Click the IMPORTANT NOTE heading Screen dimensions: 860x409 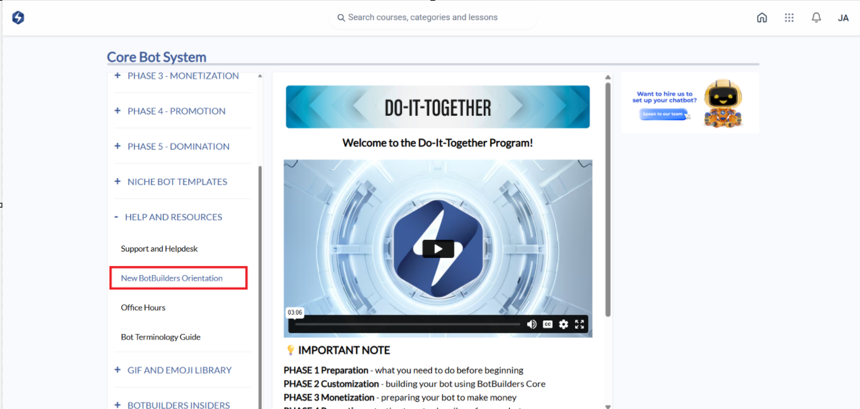pos(343,350)
